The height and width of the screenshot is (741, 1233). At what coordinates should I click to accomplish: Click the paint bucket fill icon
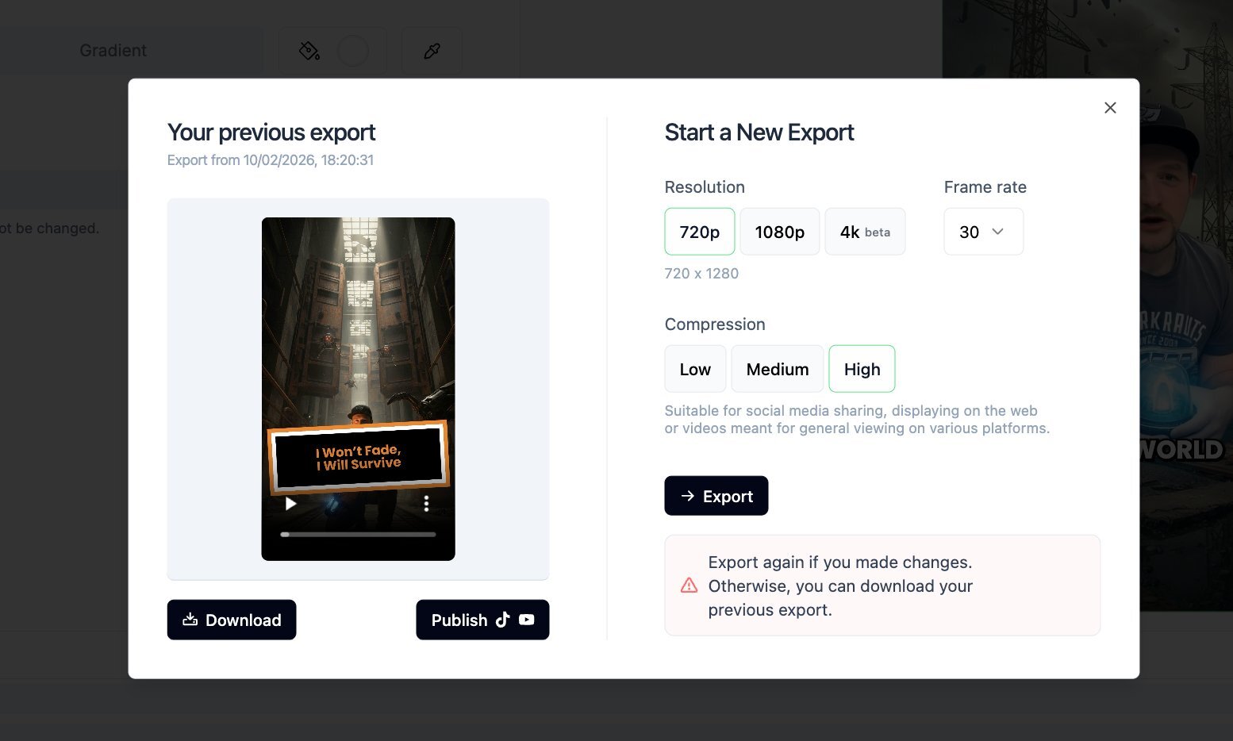coord(309,51)
